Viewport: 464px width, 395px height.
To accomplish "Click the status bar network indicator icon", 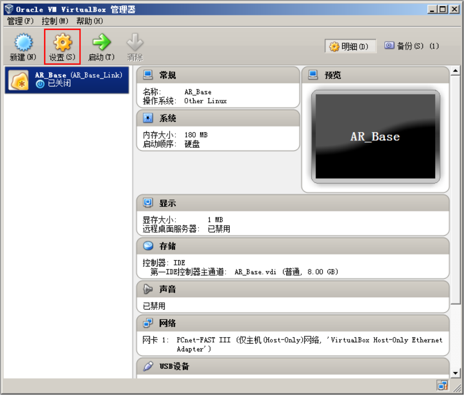I will click(442, 386).
